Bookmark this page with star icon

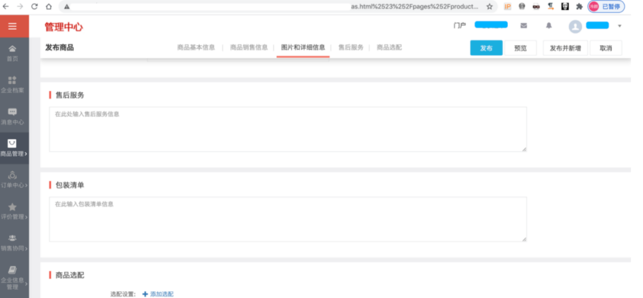[489, 7]
